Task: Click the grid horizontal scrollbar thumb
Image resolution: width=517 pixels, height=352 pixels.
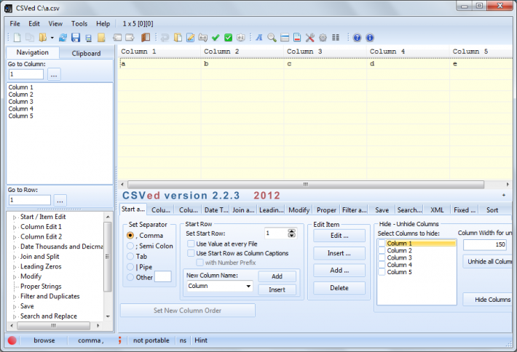Action: pos(306,185)
